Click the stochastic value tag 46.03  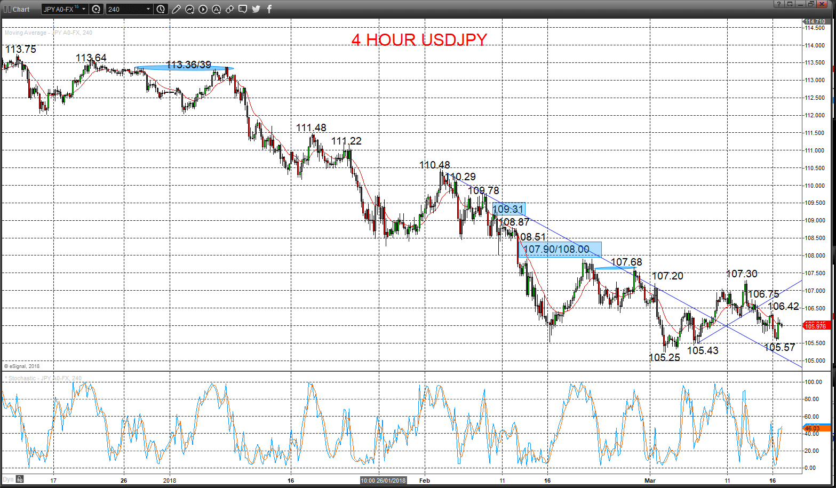point(816,428)
